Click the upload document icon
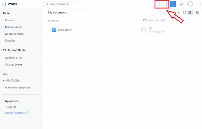The height and width of the screenshot is (129, 202). tap(160, 4)
